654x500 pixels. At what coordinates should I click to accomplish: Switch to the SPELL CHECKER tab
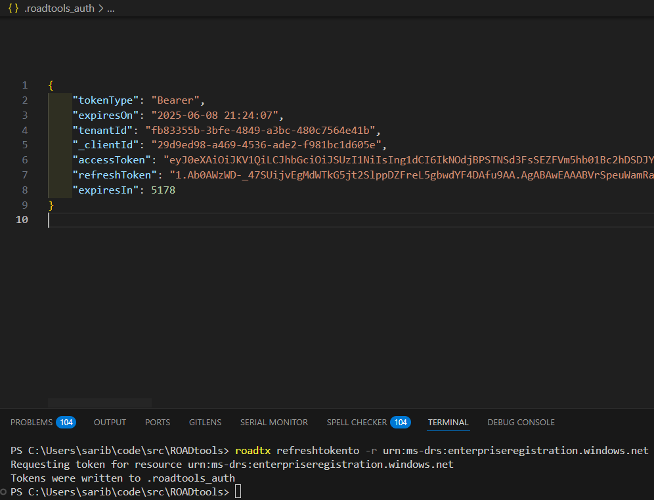(x=357, y=423)
